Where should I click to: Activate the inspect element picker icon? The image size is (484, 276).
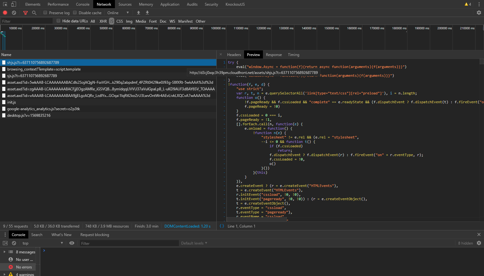(x=5, y=4)
